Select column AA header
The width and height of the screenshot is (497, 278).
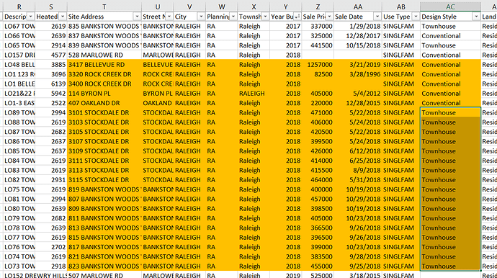click(x=358, y=6)
